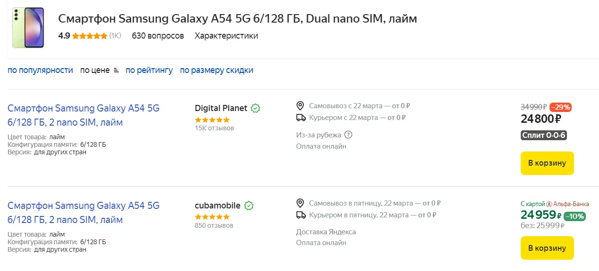Viewport: 599px width, 271px height.
Task: Click courier truck icon in Digital Planet offer
Action: 301,118
